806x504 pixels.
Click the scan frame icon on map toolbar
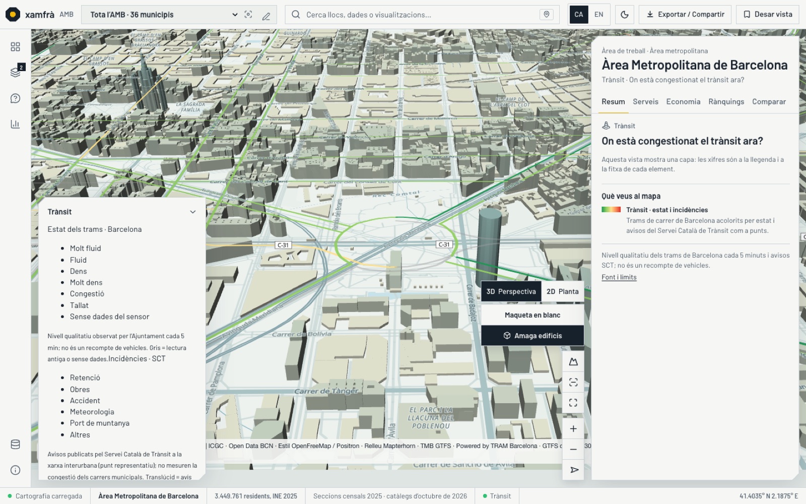pos(573,382)
